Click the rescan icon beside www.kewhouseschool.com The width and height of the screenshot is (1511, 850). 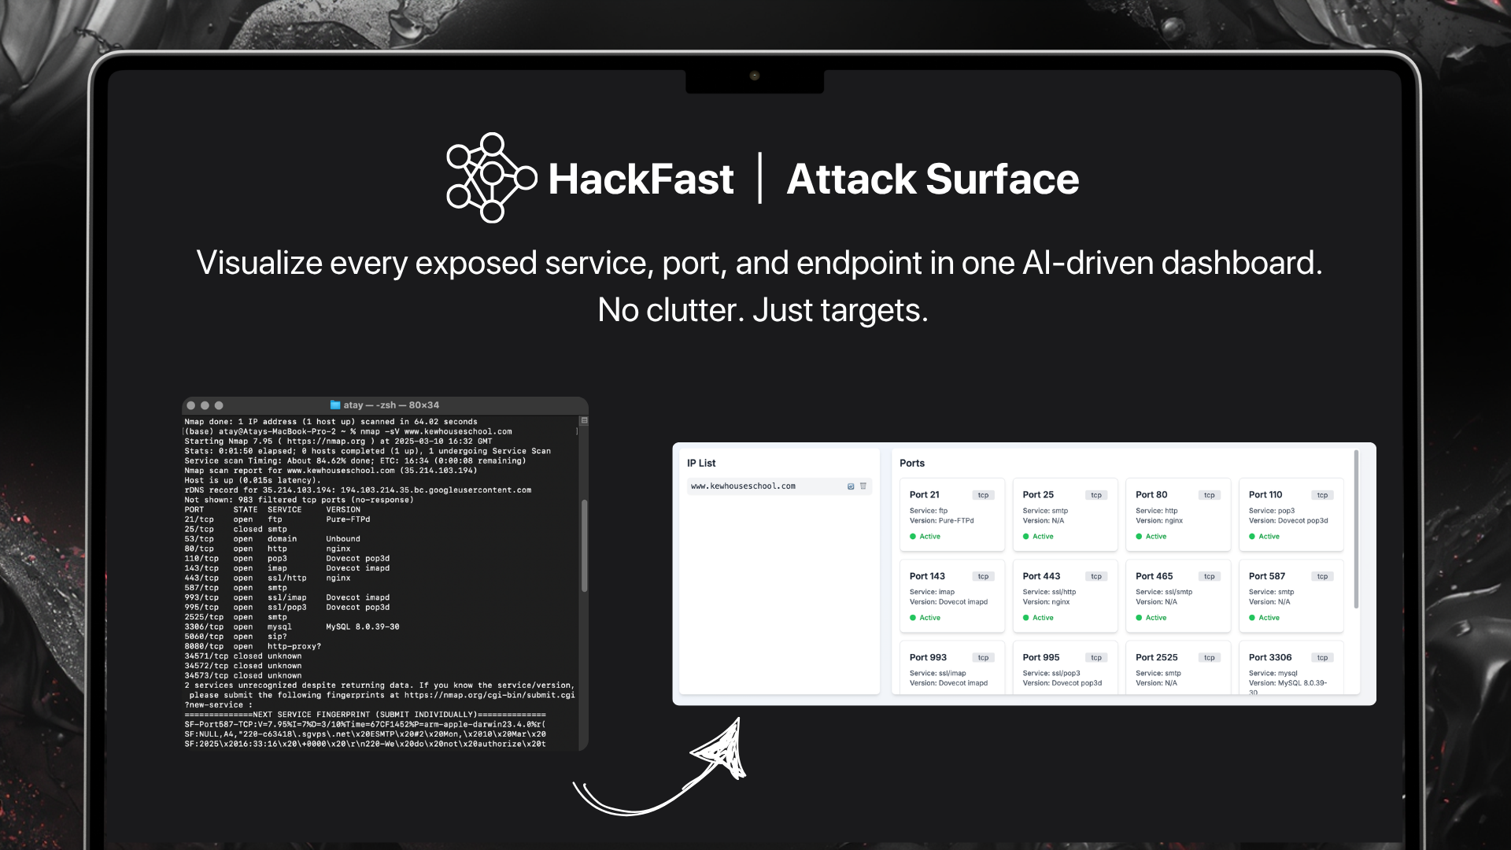[849, 486]
